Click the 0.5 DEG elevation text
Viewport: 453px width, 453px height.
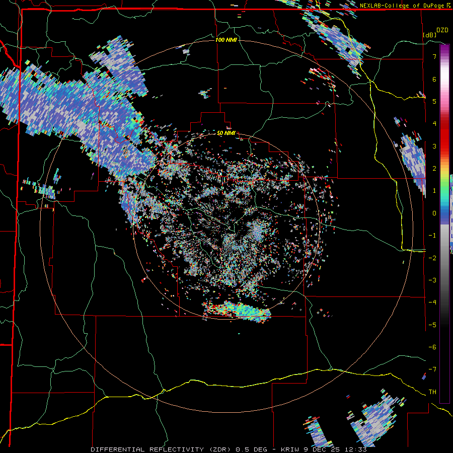(252, 449)
